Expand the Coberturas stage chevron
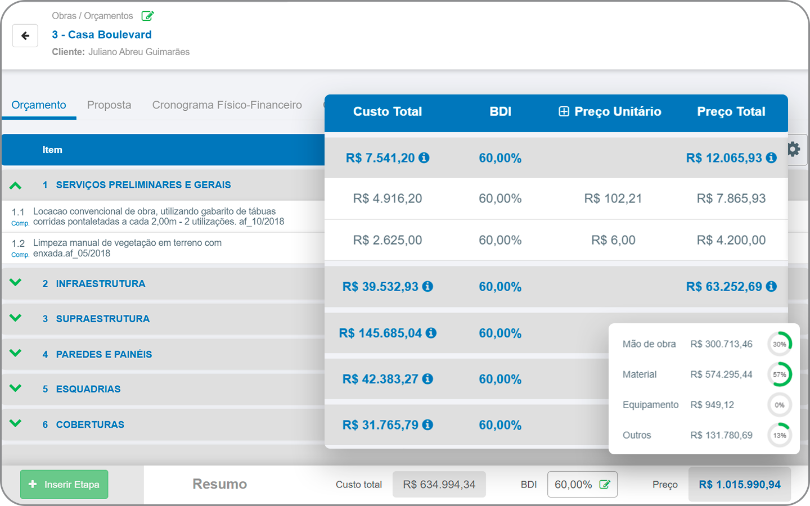 [16, 423]
